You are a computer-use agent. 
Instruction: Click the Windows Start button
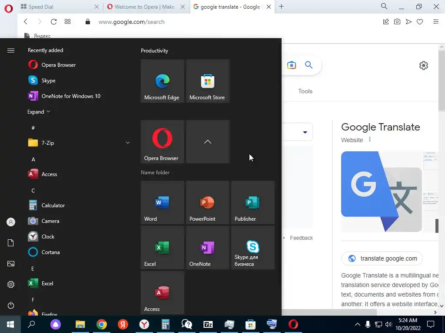[x=10, y=324]
